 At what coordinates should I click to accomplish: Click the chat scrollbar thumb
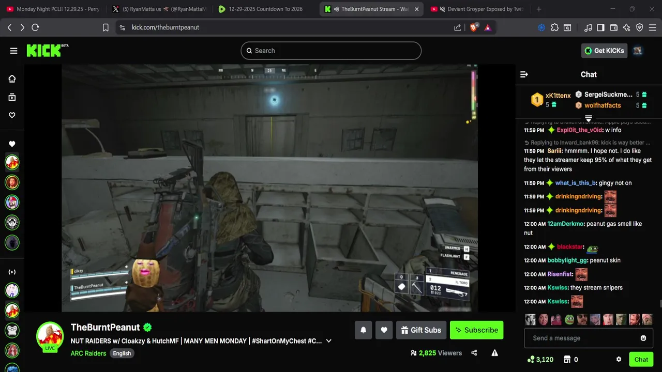point(660,304)
